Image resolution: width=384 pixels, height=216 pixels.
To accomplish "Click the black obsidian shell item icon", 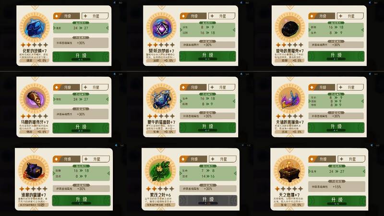I will click(290, 28).
